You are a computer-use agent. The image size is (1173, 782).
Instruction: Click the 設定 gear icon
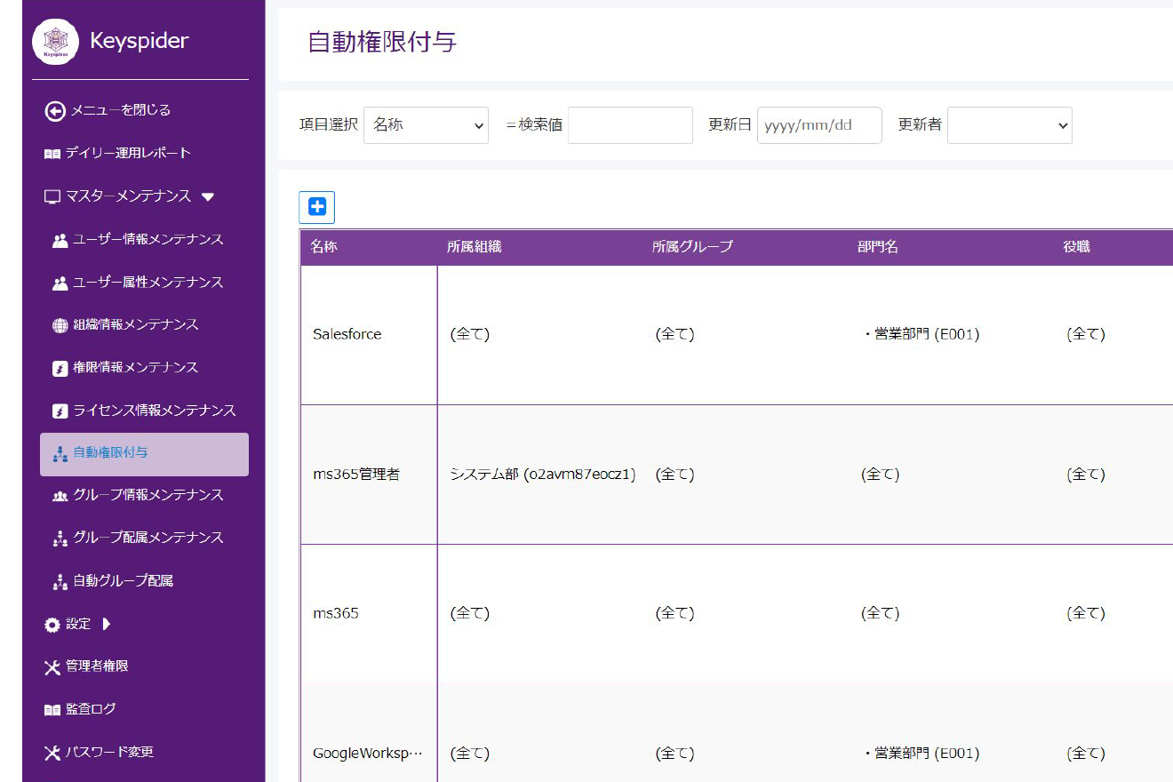pos(52,625)
